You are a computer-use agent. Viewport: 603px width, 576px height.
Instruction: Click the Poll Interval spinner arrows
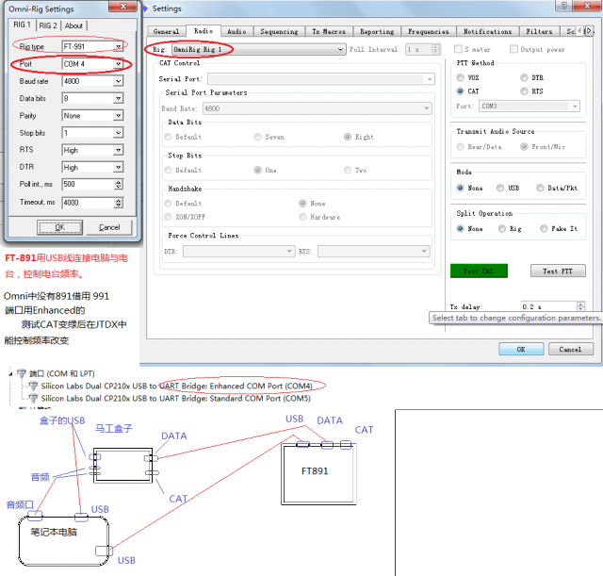coord(435,49)
